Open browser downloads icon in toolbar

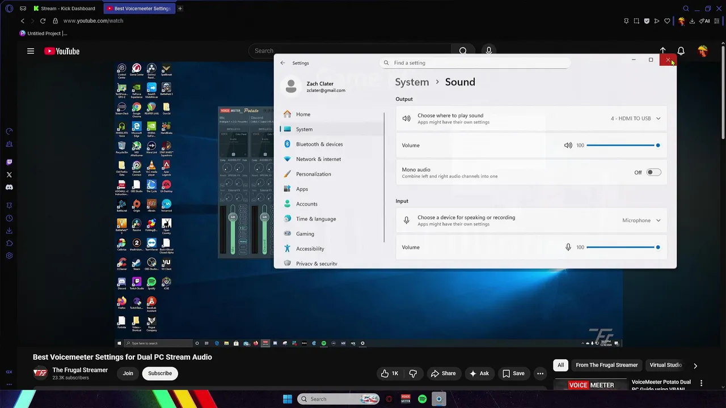pyautogui.click(x=693, y=21)
